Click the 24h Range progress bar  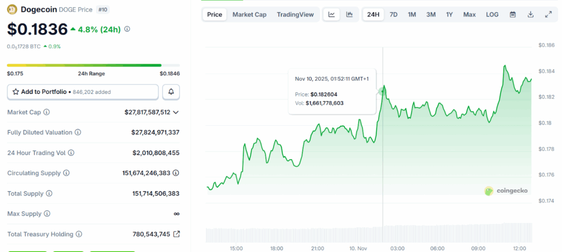click(93, 65)
